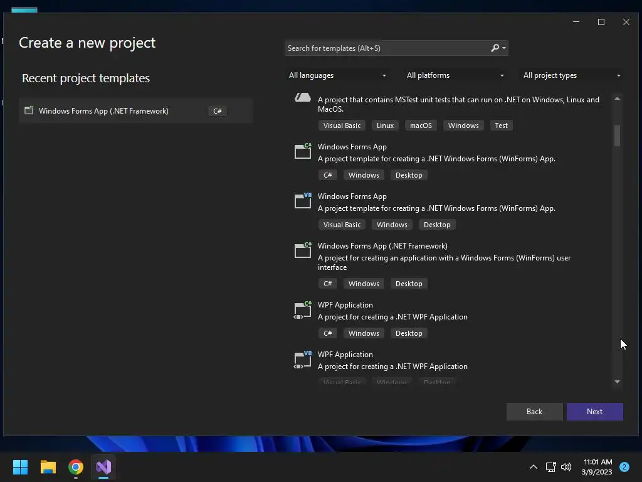The height and width of the screenshot is (482, 642).
Task: Click the macOS tag on MSTest template
Action: coord(421,126)
